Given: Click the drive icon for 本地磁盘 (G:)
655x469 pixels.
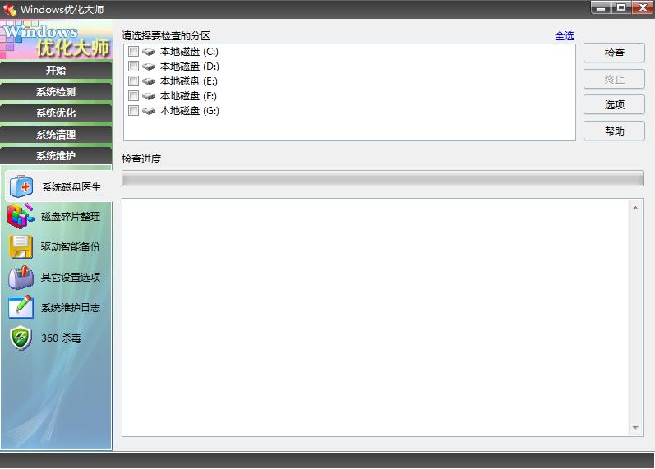Looking at the screenshot, I should coord(148,111).
